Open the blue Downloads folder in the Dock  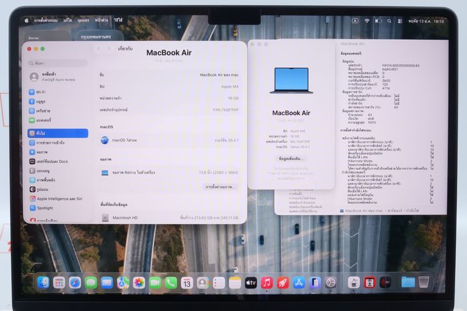[408, 282]
